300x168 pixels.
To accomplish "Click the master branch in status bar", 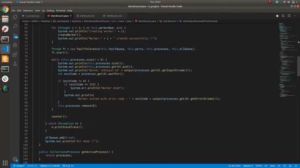I will (19, 166).
